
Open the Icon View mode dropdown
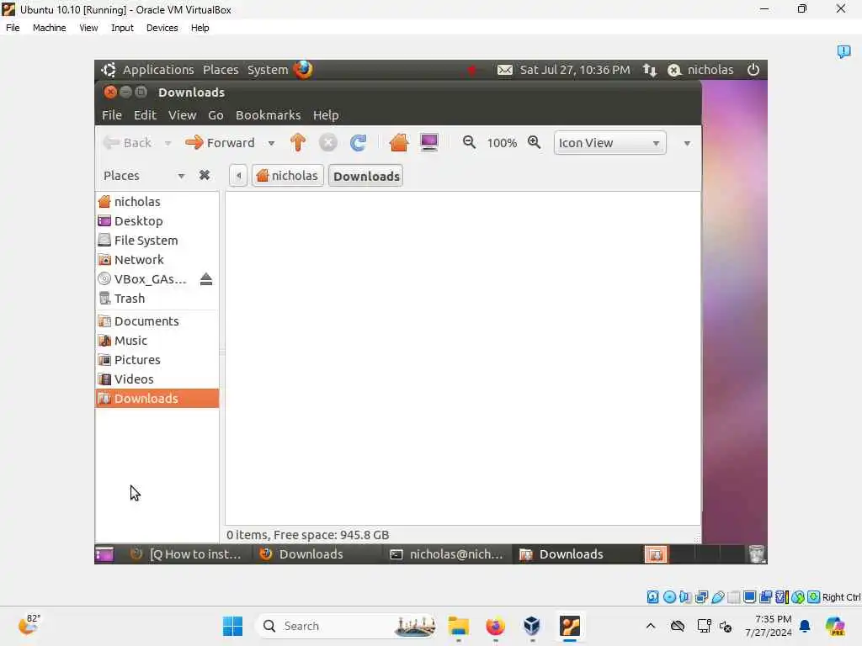[x=609, y=143]
